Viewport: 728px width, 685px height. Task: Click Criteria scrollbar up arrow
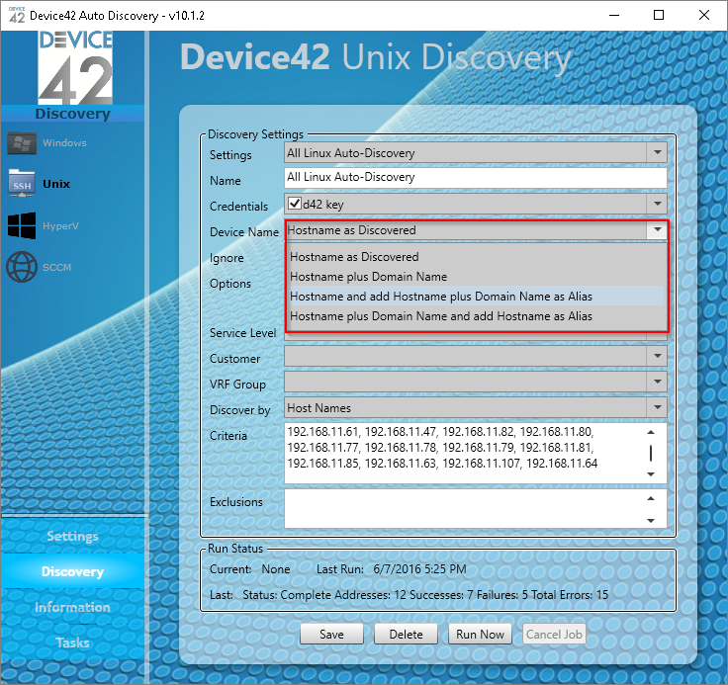651,432
